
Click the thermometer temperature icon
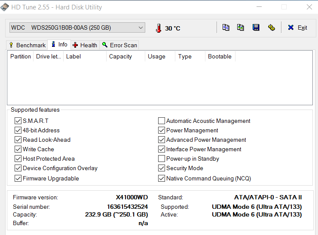(159, 28)
